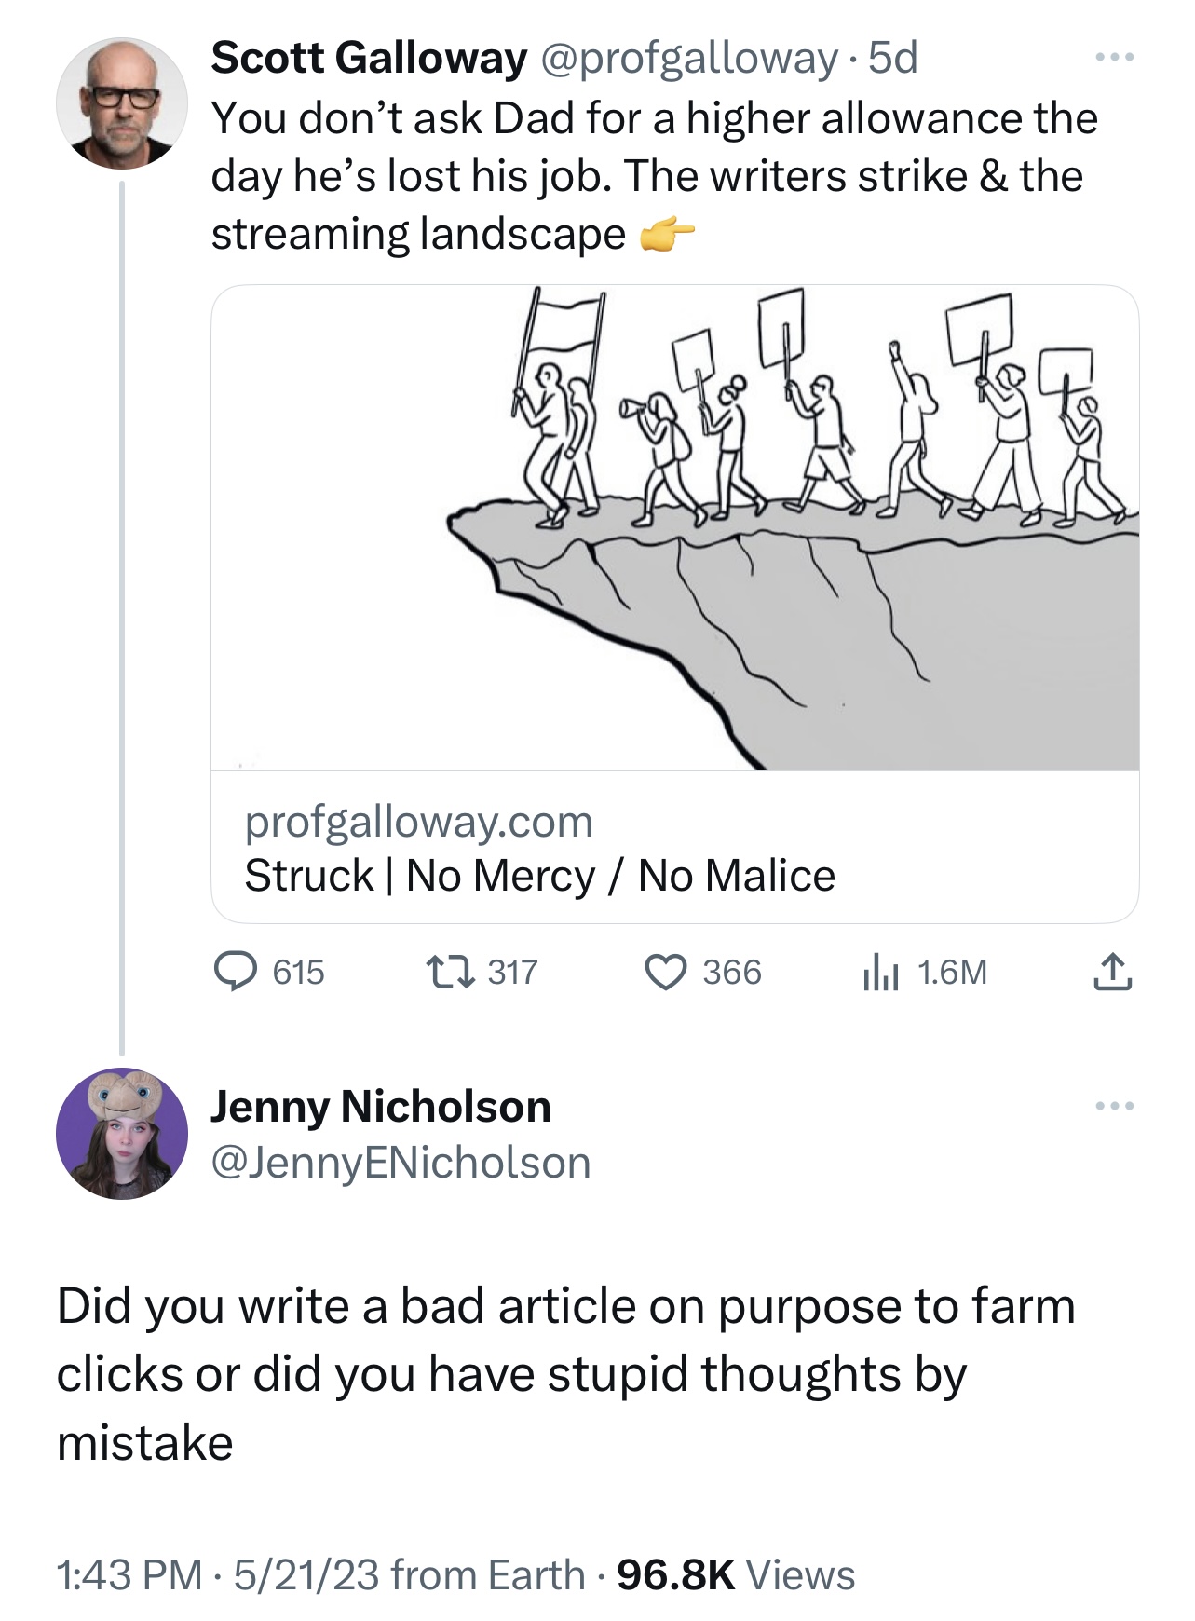Click the Jenny Nicholson display name
Viewport: 1195px width, 1621px height.
point(381,1107)
